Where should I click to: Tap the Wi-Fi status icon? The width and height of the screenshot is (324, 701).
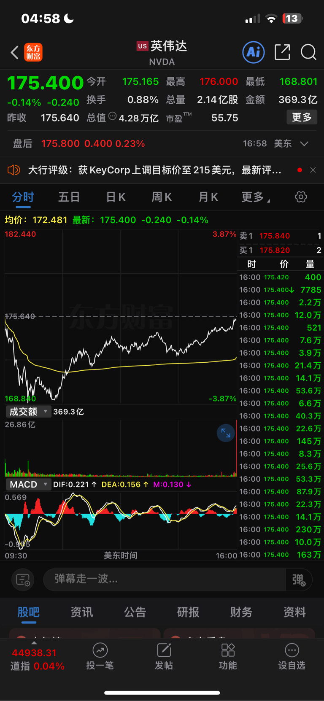[x=271, y=19]
